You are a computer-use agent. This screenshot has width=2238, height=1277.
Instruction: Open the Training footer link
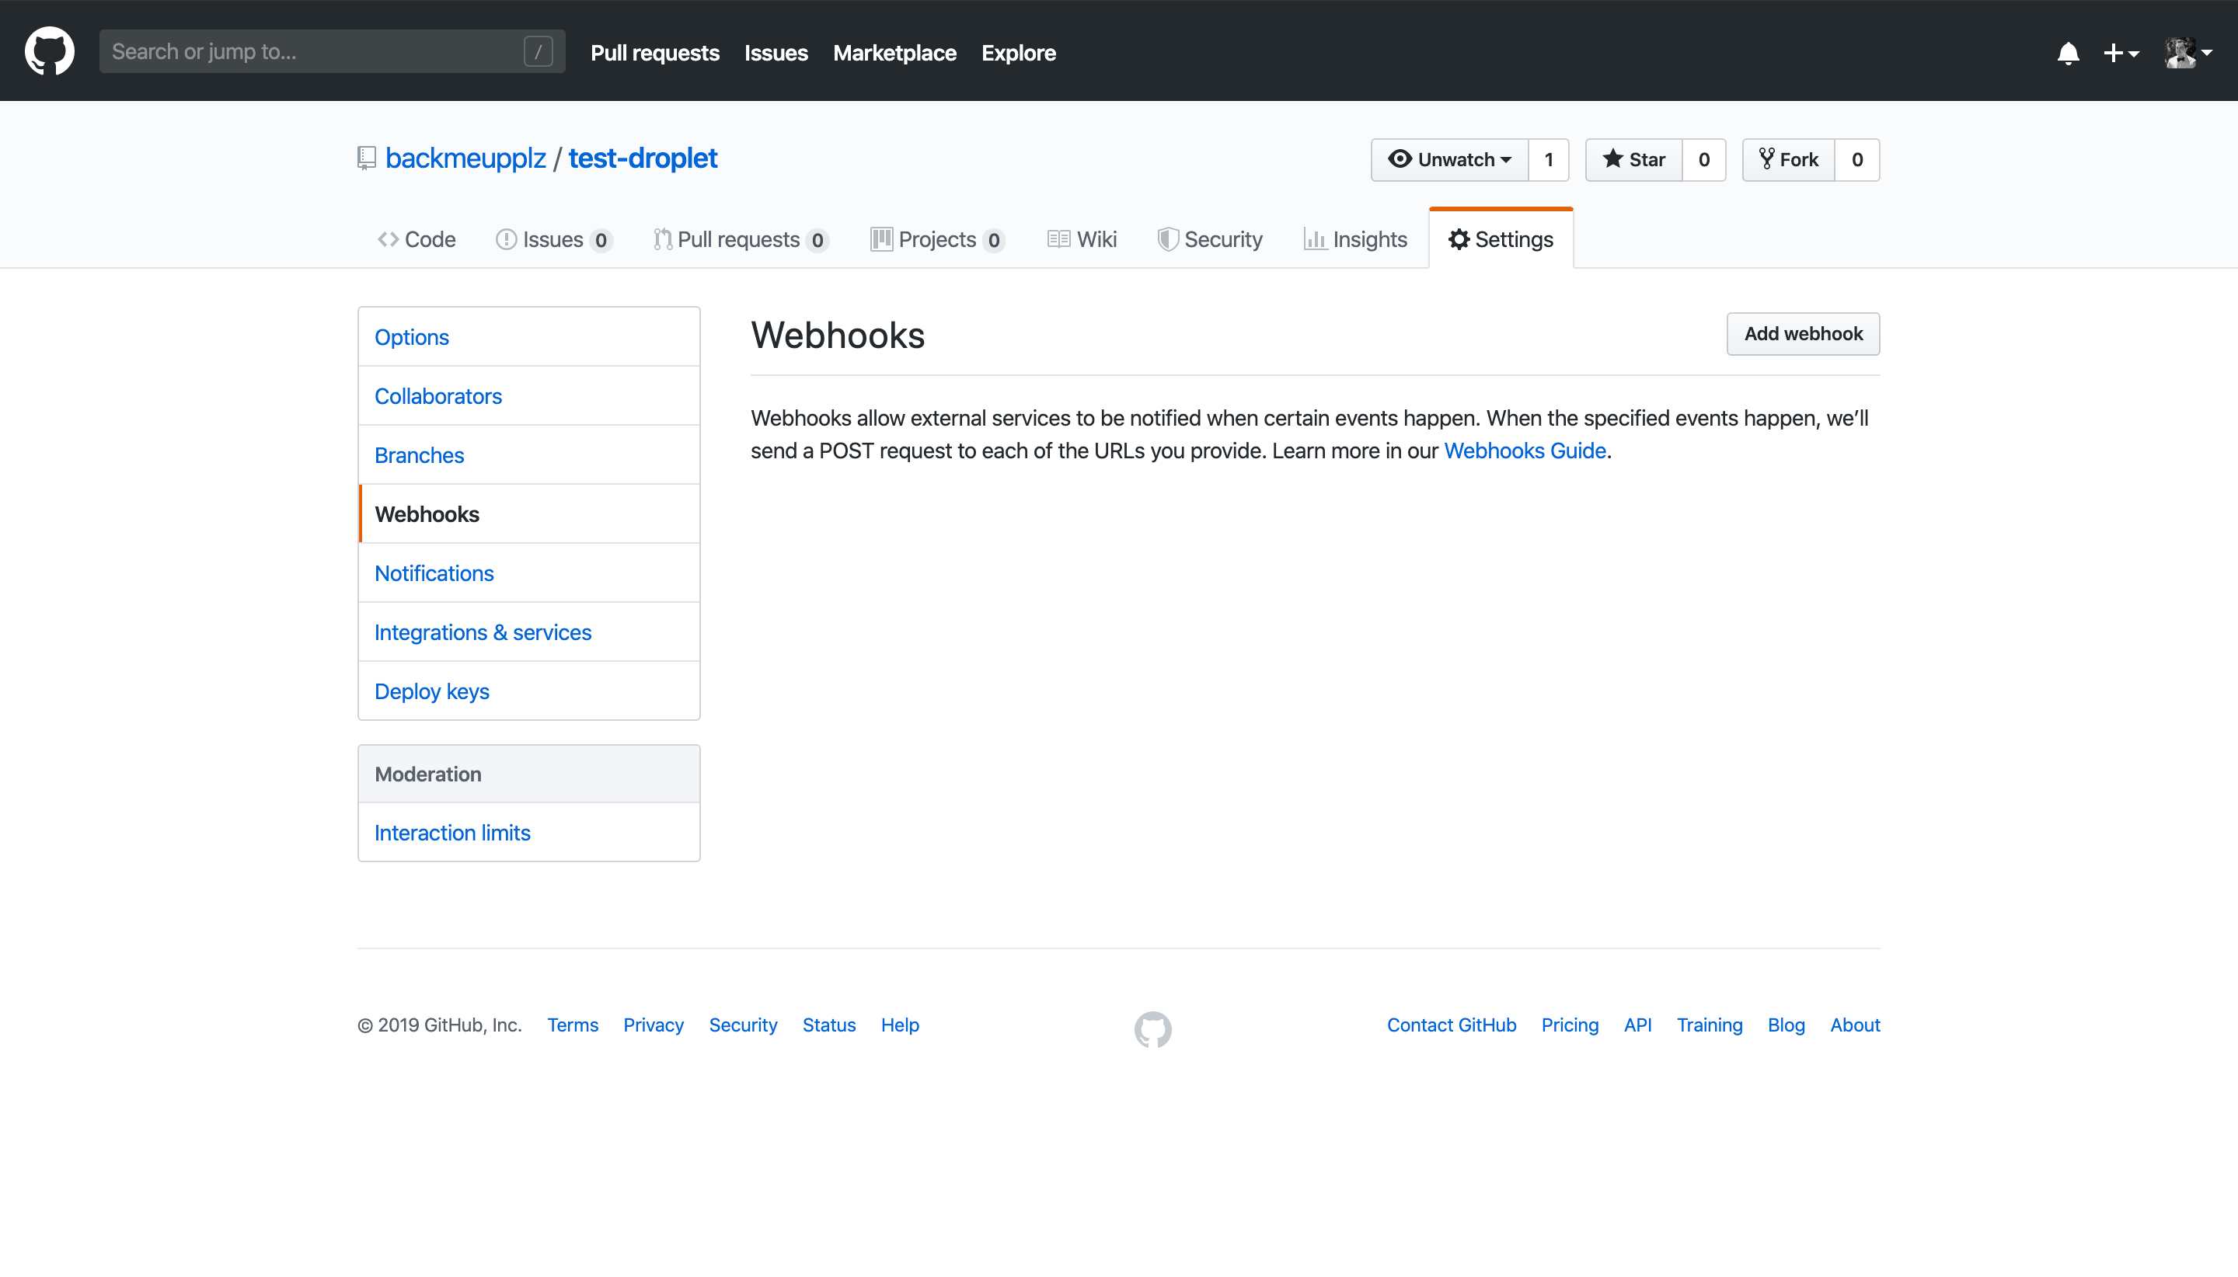coord(1709,1025)
